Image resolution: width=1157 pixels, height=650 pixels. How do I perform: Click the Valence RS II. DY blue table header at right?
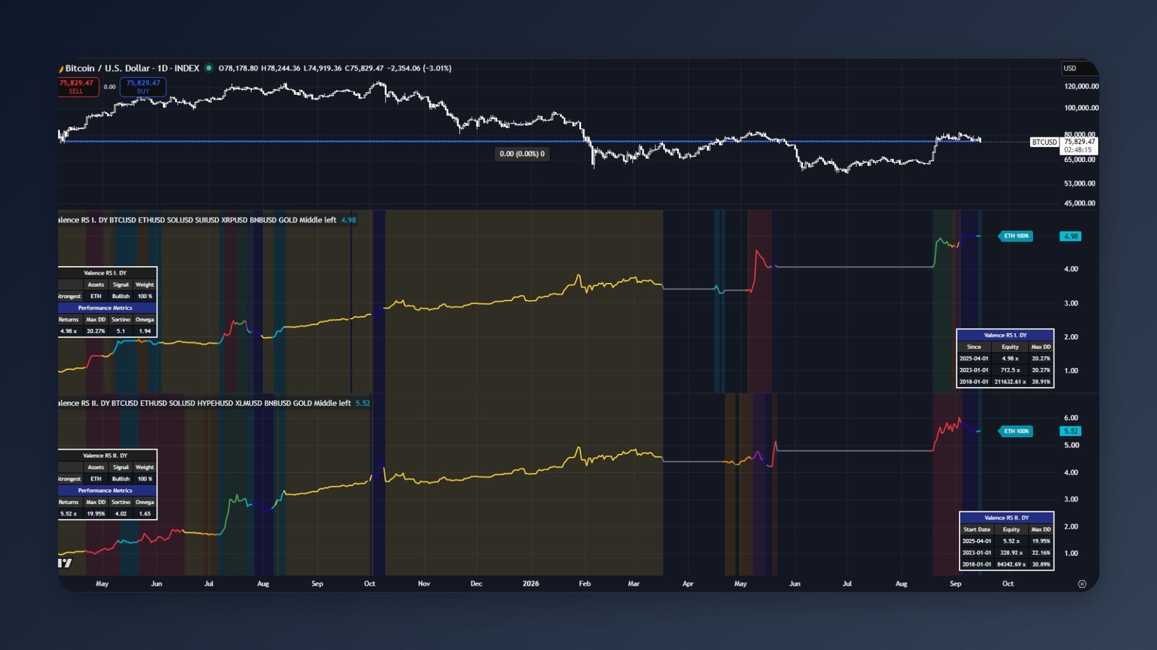1006,518
